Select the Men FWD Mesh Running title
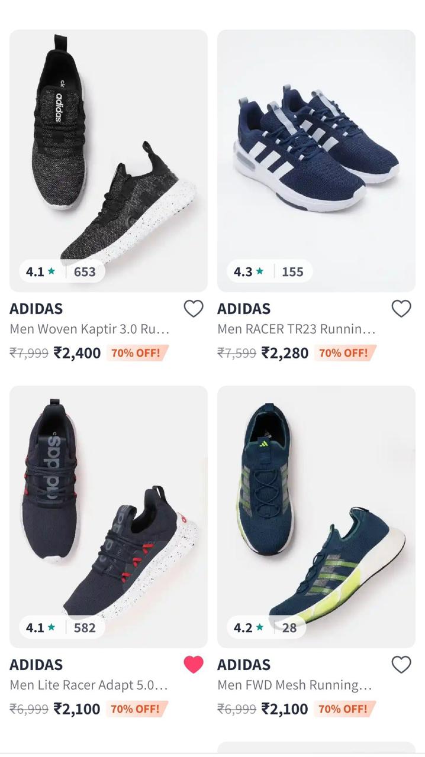This screenshot has height=757, width=425. [x=295, y=685]
